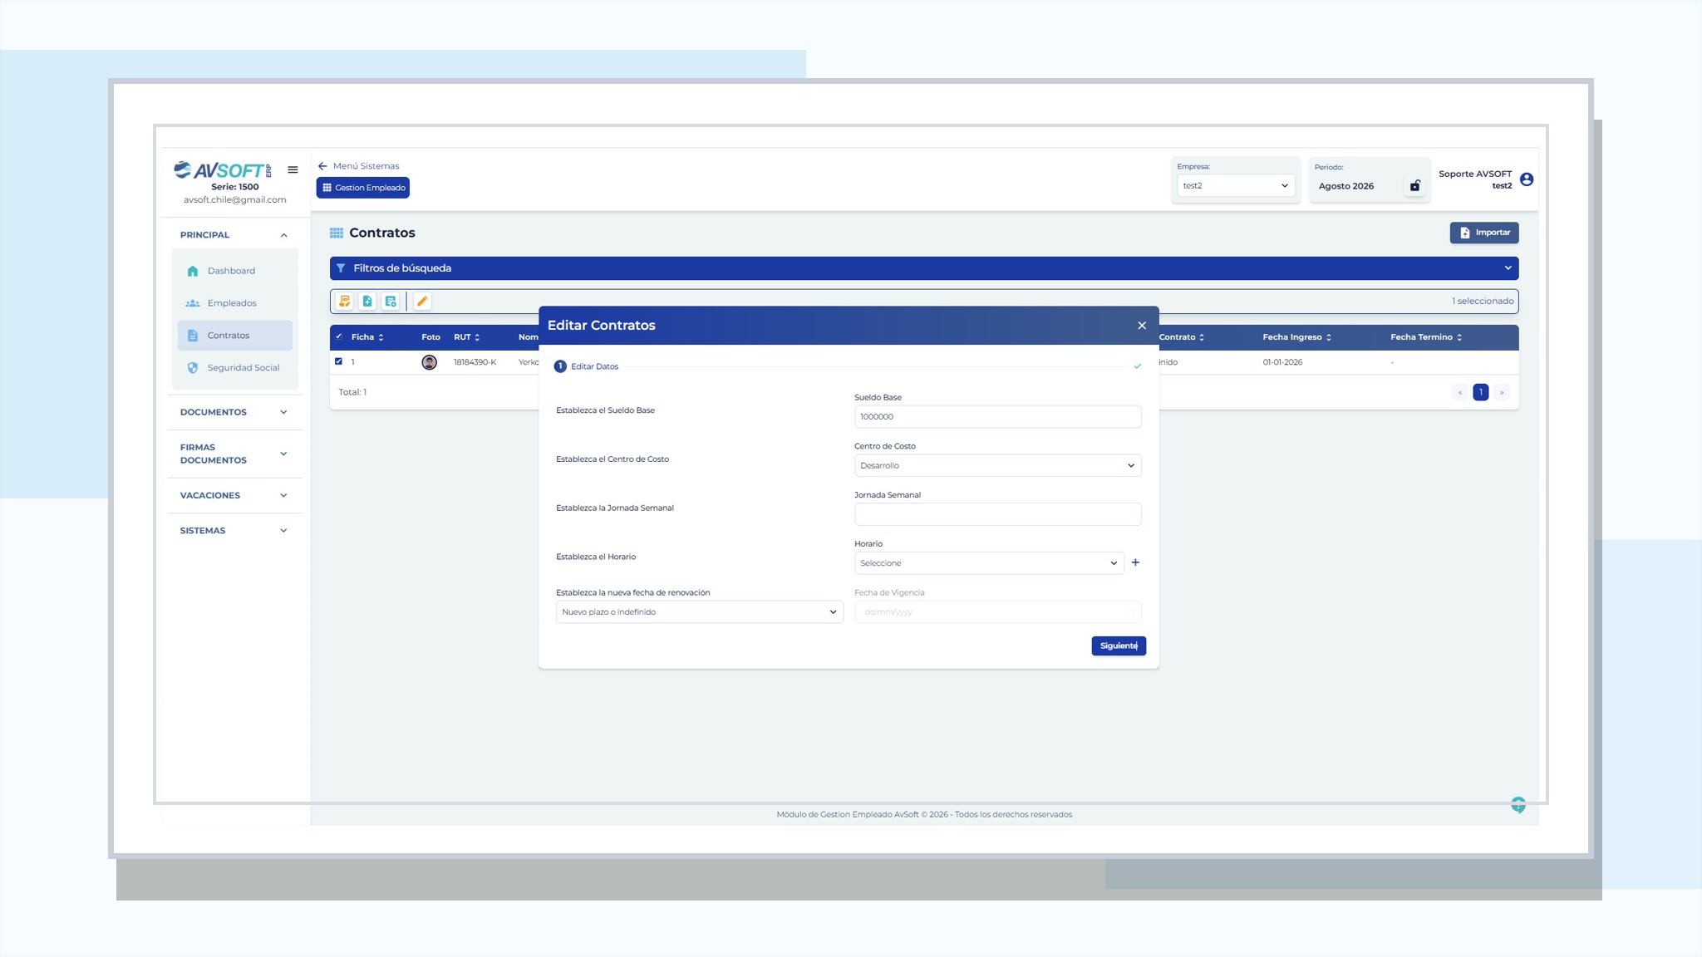Collapse the PRINCIPAL sidebar section
Screen dimensions: 1702x957
[283, 235]
